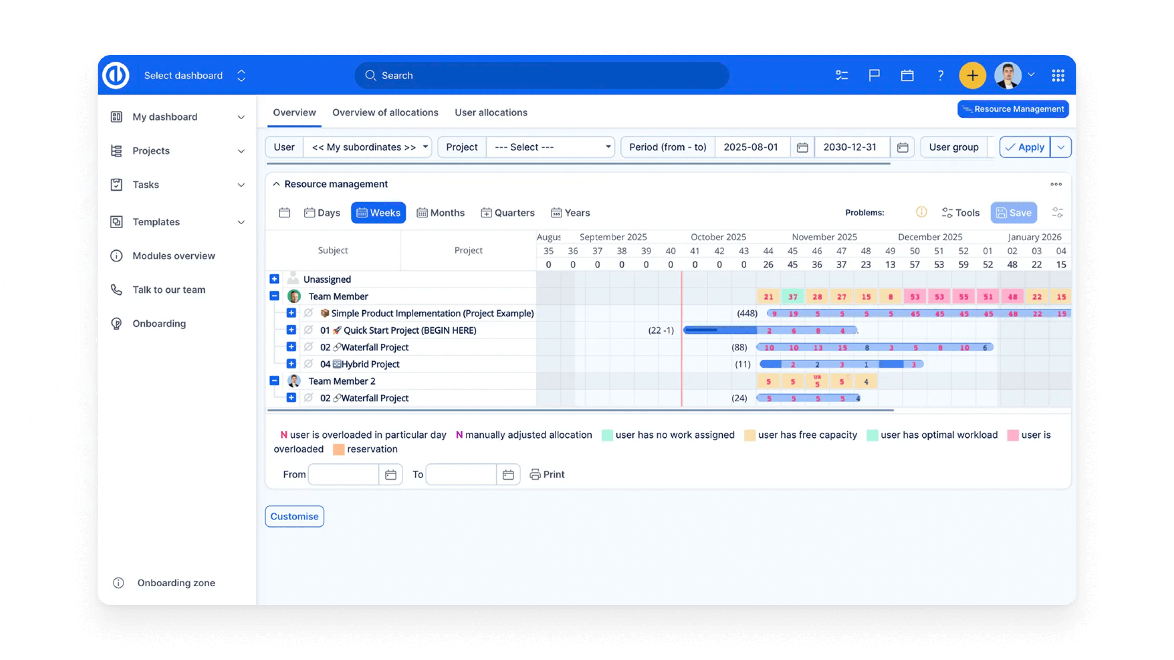Switch to Overview of allocations tab

coord(385,112)
